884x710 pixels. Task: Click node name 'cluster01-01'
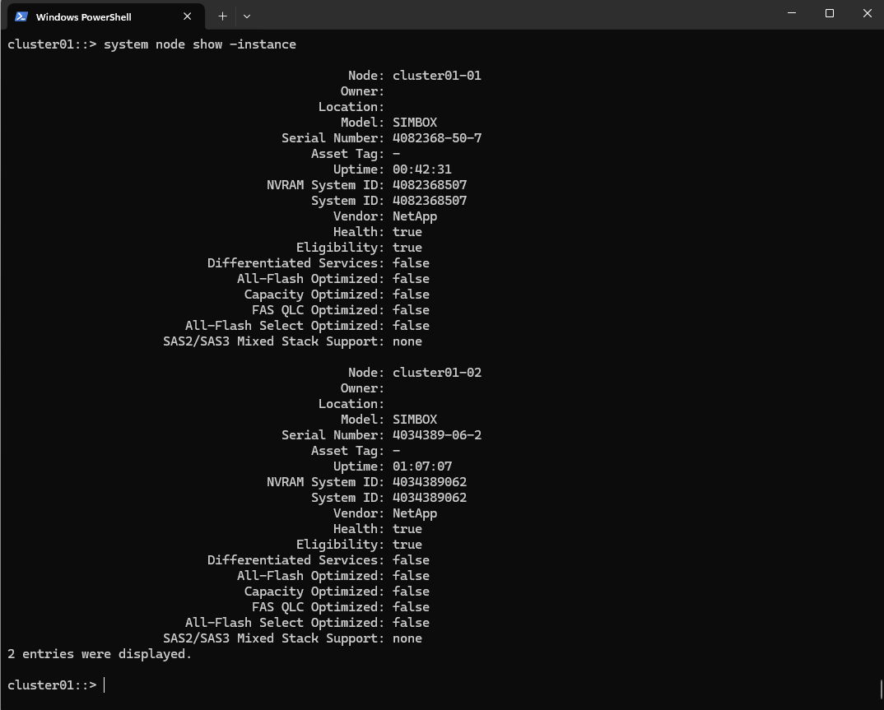coord(437,76)
